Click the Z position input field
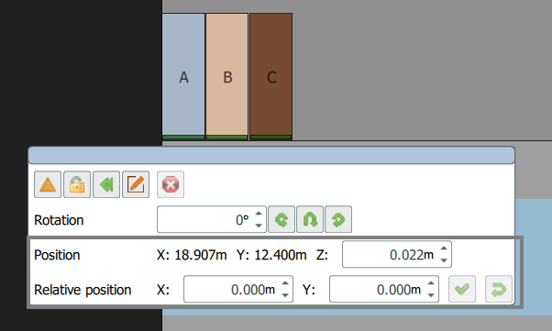The image size is (552, 331). click(397, 254)
